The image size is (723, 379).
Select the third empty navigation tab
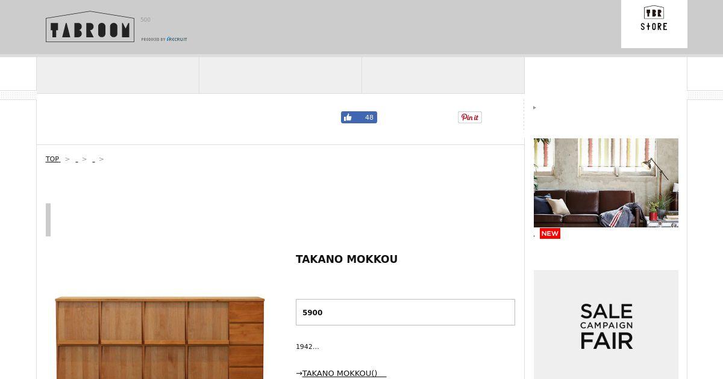pyautogui.click(x=443, y=75)
